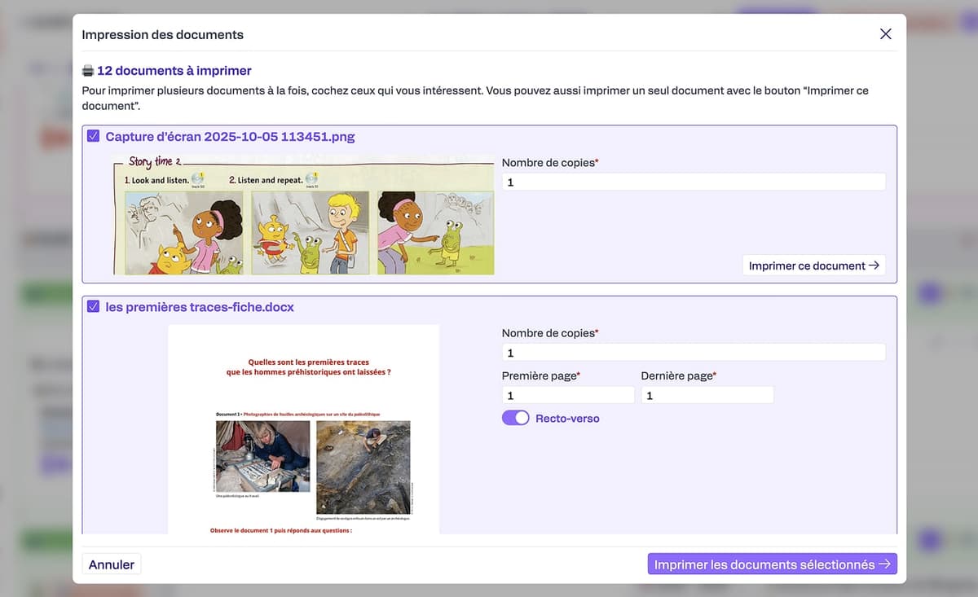Screen dimensions: 978x597
Task: Click the Recto-verso label text
Action: 566,419
